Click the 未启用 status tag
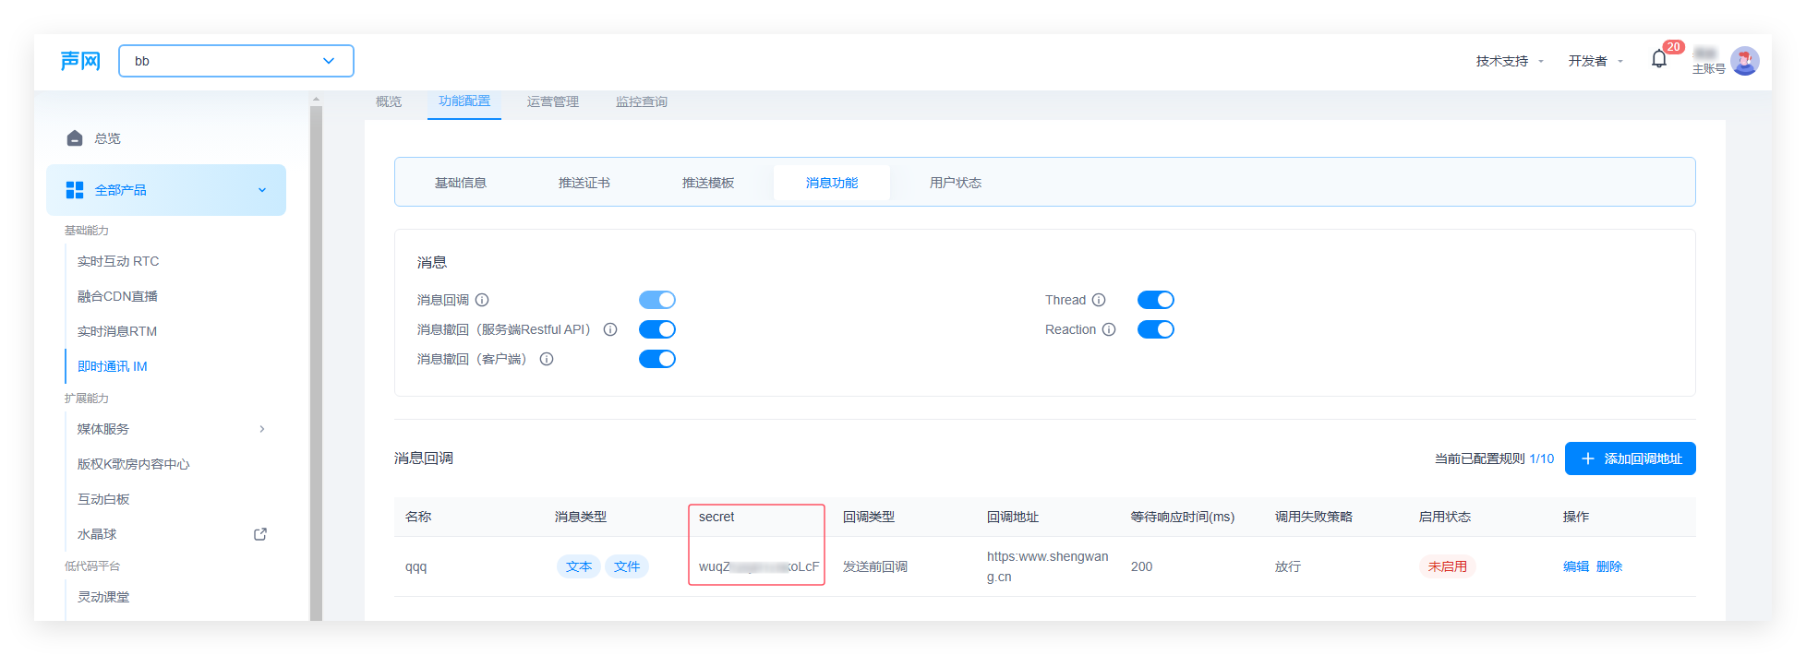 [1448, 566]
